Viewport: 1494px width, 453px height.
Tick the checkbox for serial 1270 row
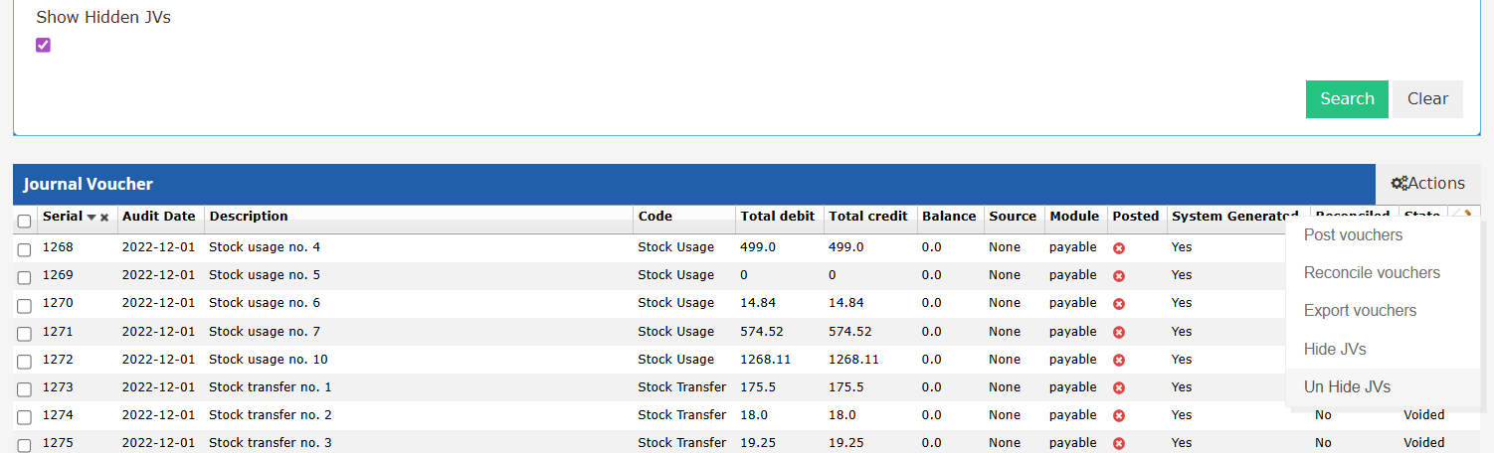point(24,305)
